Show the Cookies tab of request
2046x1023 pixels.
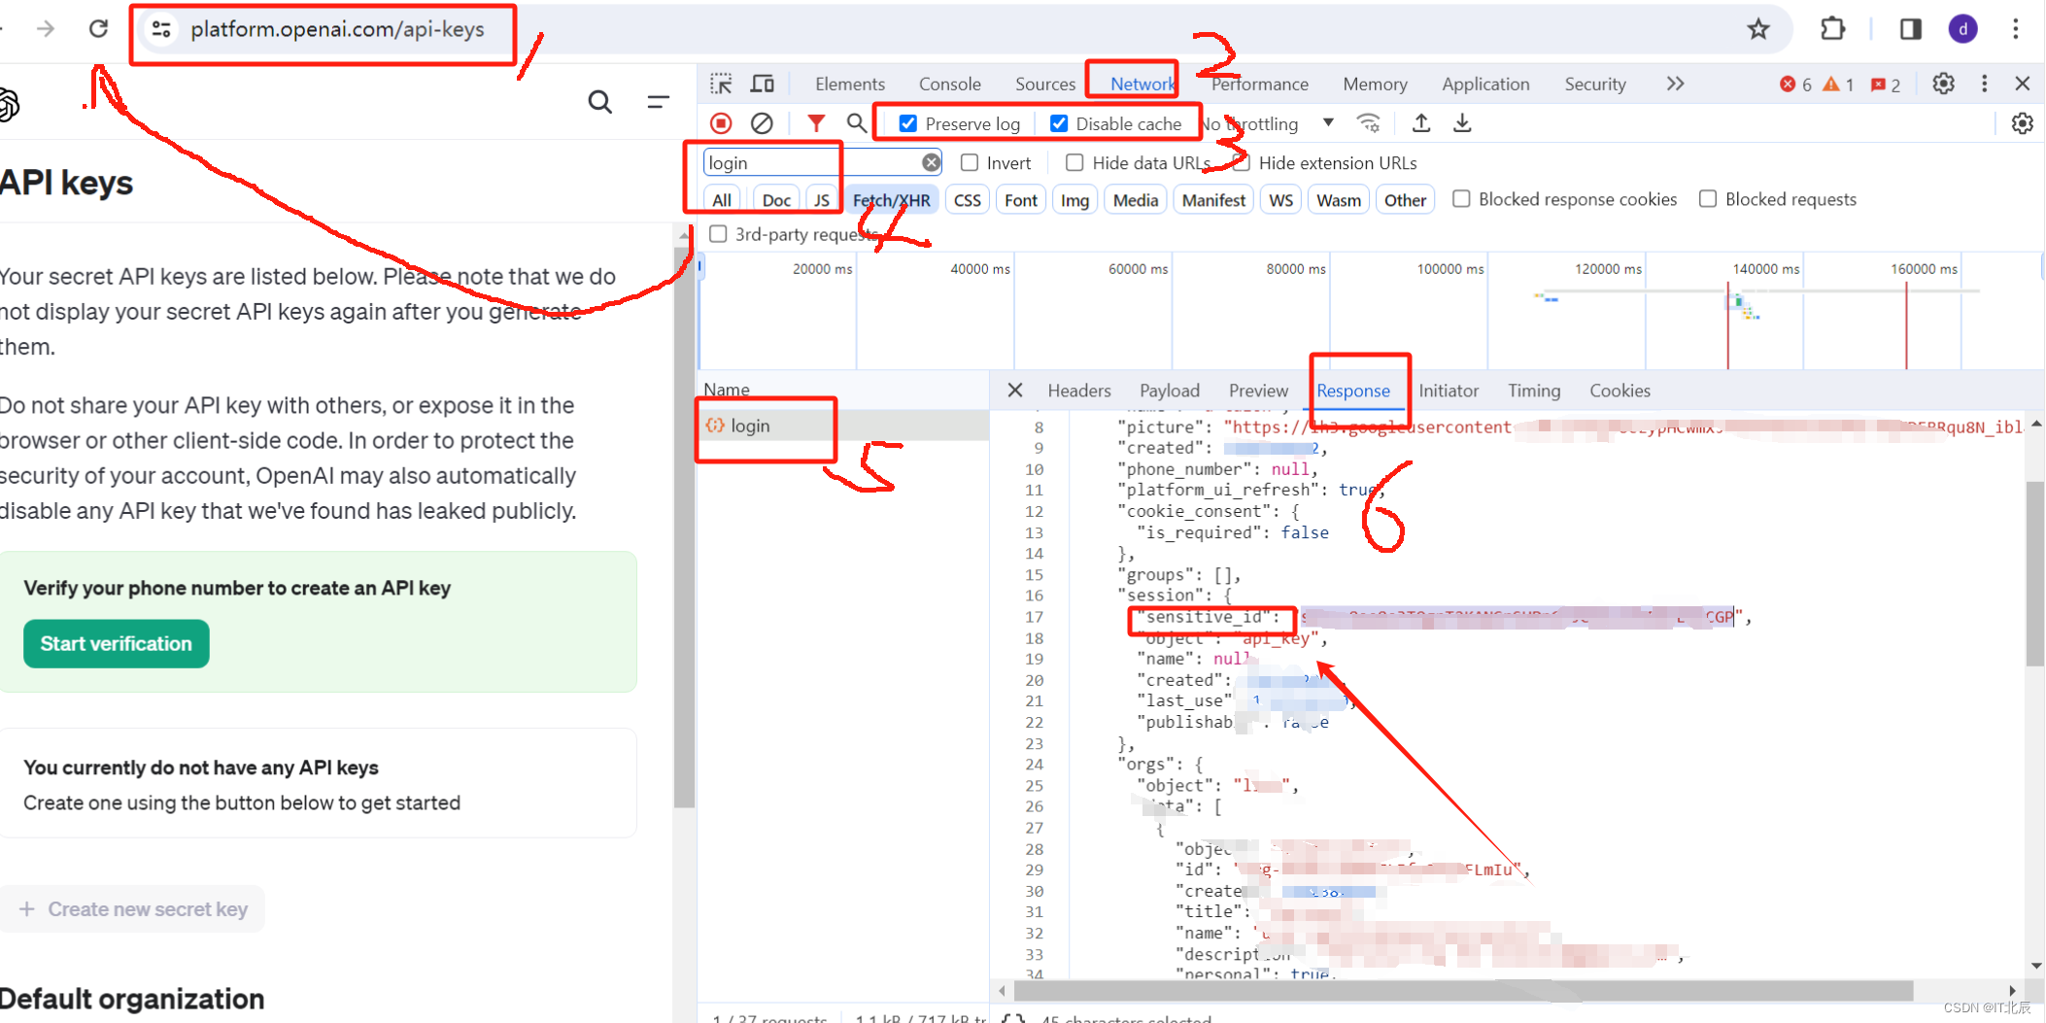(x=1620, y=390)
